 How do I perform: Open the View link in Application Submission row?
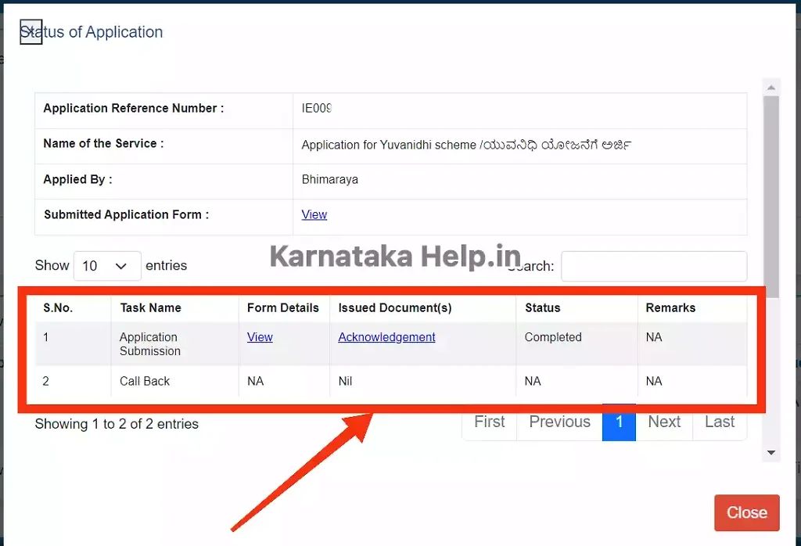click(260, 337)
